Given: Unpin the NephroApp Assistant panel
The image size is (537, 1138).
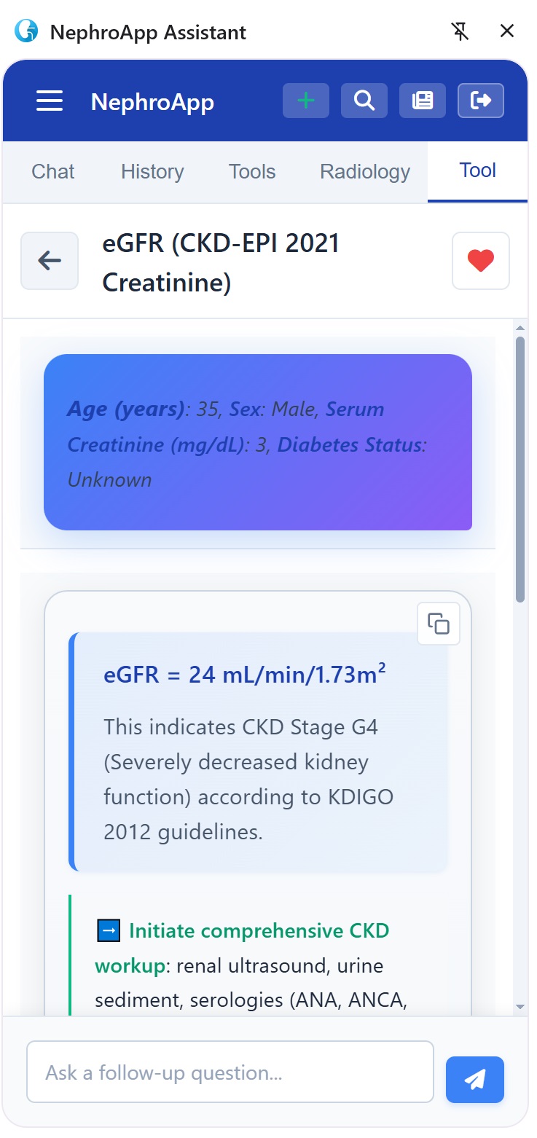Looking at the screenshot, I should click(460, 31).
